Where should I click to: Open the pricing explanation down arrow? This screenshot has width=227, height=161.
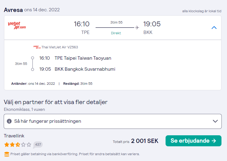pyautogui.click(x=215, y=121)
